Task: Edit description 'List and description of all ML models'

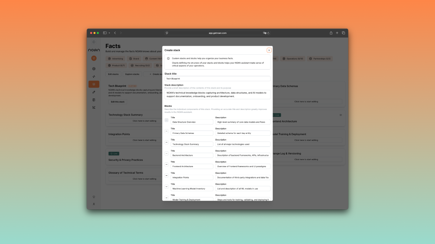Action: click(243, 189)
